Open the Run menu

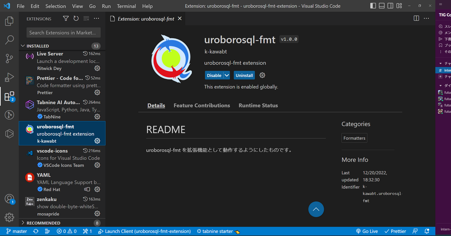point(106,6)
